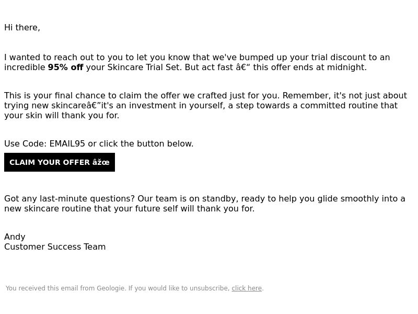The height and width of the screenshot is (314, 418).
Task: Select the EMAIL95 promo code text
Action: (67, 143)
